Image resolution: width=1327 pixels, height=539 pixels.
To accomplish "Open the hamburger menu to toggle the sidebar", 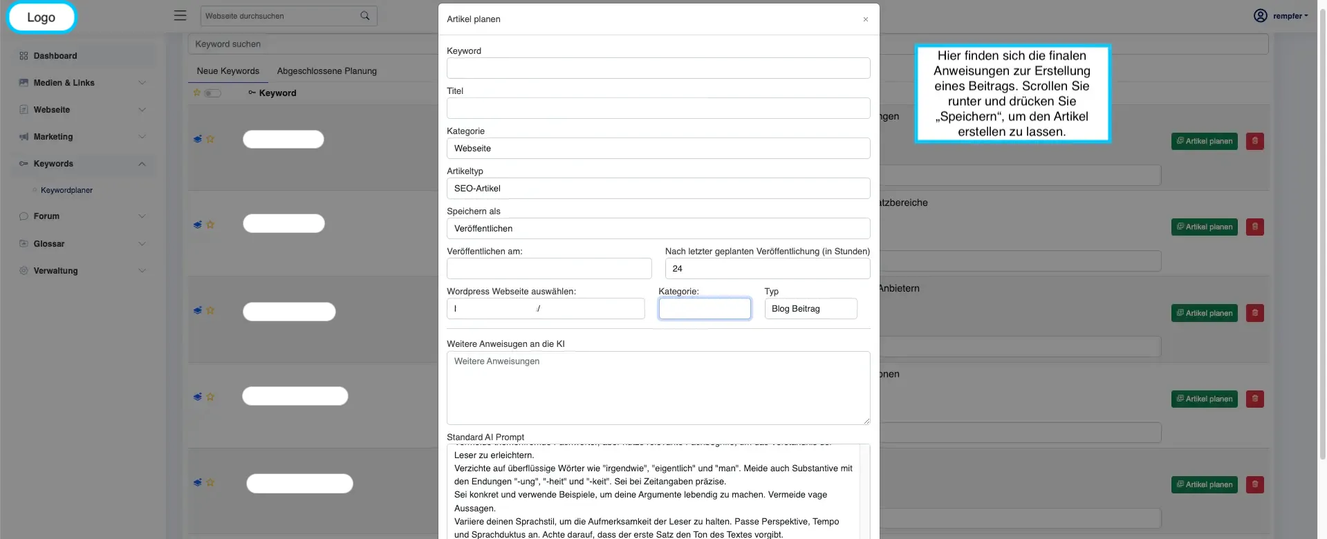I will click(x=180, y=15).
